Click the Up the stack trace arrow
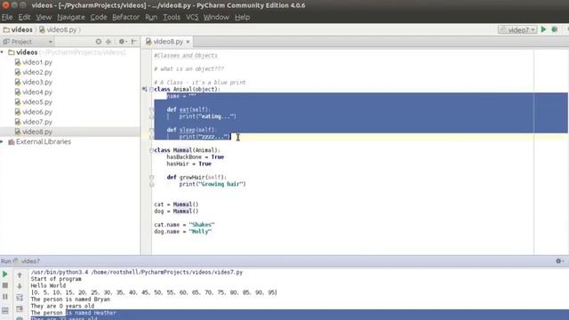The image size is (569, 320). pos(20,276)
